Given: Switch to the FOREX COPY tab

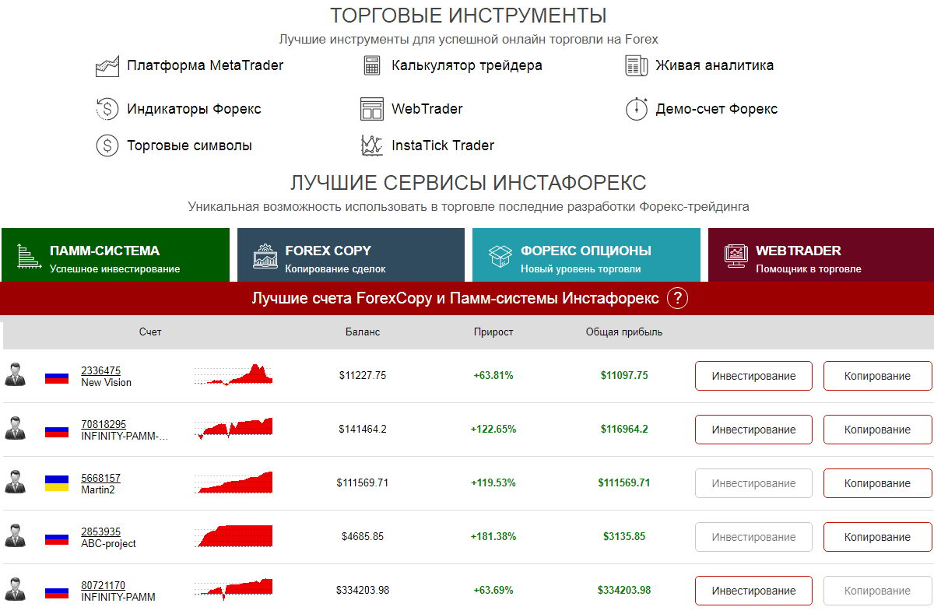Looking at the screenshot, I should click(x=351, y=255).
